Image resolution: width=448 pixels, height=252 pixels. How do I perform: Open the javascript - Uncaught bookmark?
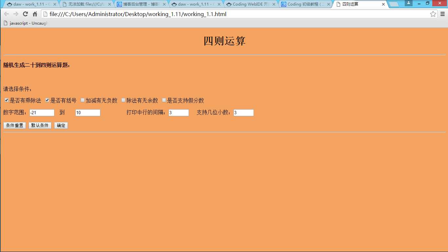pos(26,23)
